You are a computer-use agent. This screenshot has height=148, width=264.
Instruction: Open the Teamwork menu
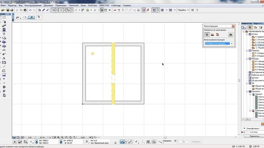tap(73, 5)
